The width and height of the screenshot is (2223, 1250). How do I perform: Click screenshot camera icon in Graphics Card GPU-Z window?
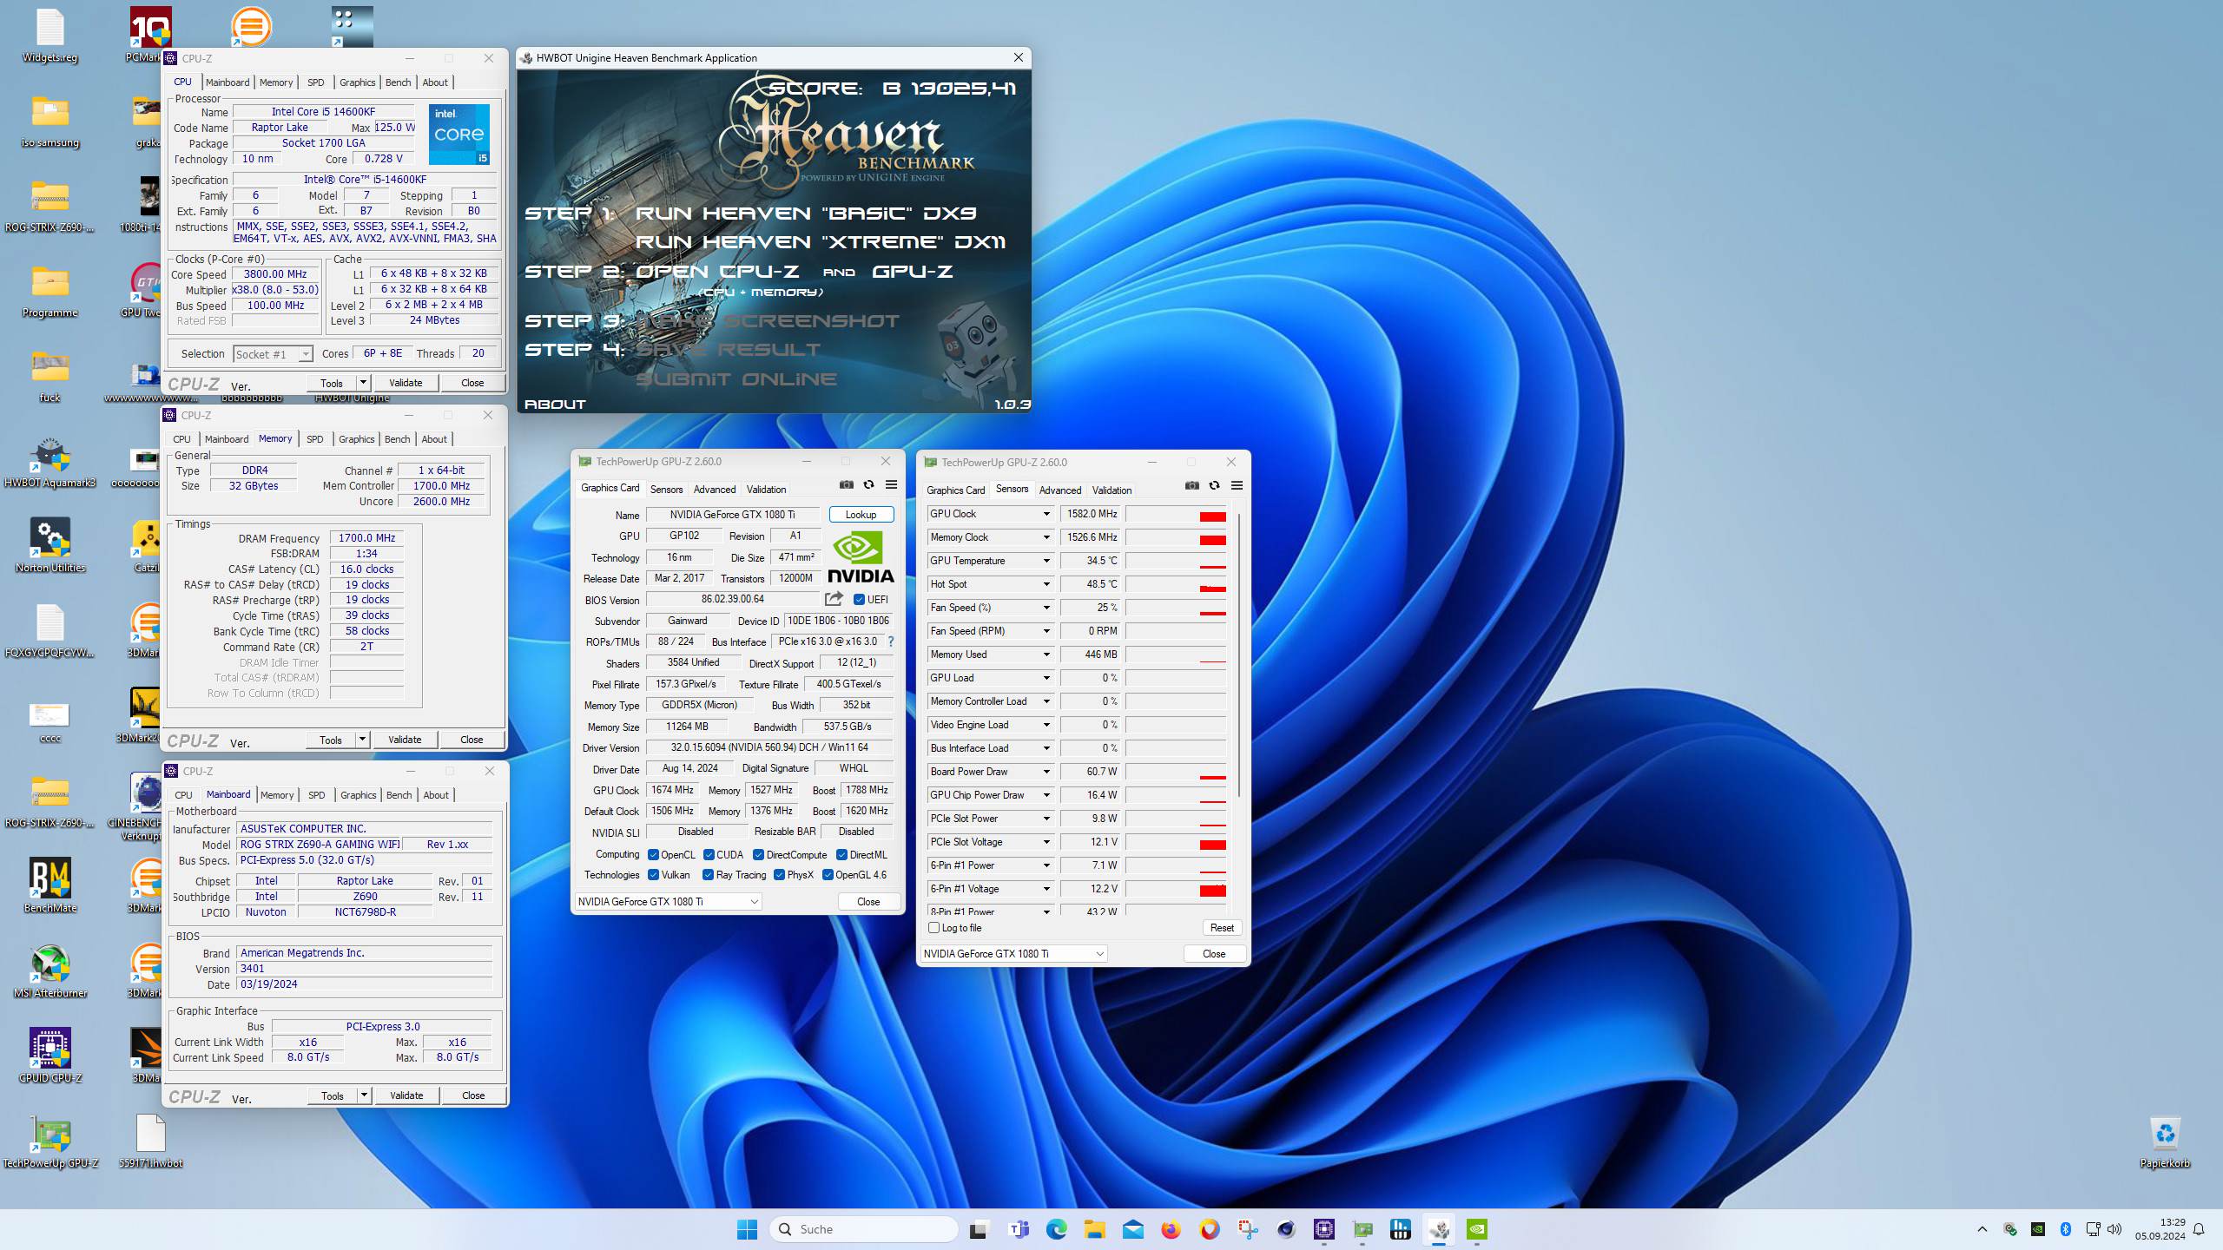coord(846,485)
